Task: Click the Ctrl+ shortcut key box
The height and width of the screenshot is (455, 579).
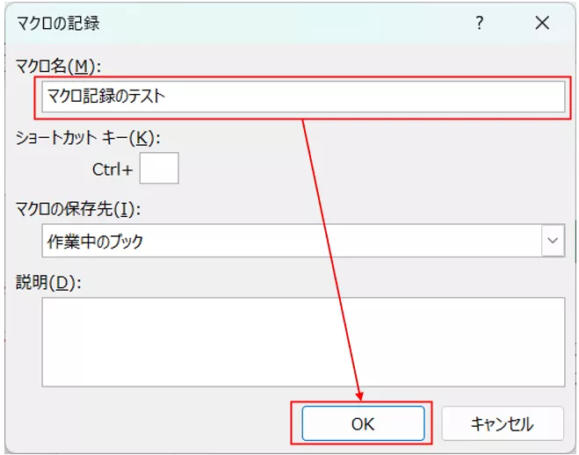Action: (159, 168)
